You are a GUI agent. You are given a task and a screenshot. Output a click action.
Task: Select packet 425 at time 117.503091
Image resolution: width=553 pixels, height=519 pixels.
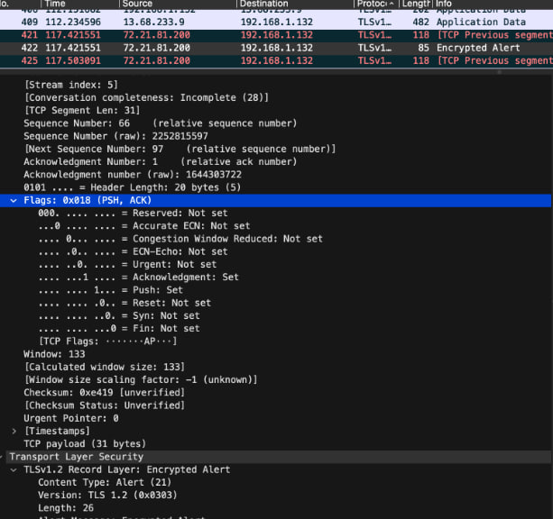(276, 60)
